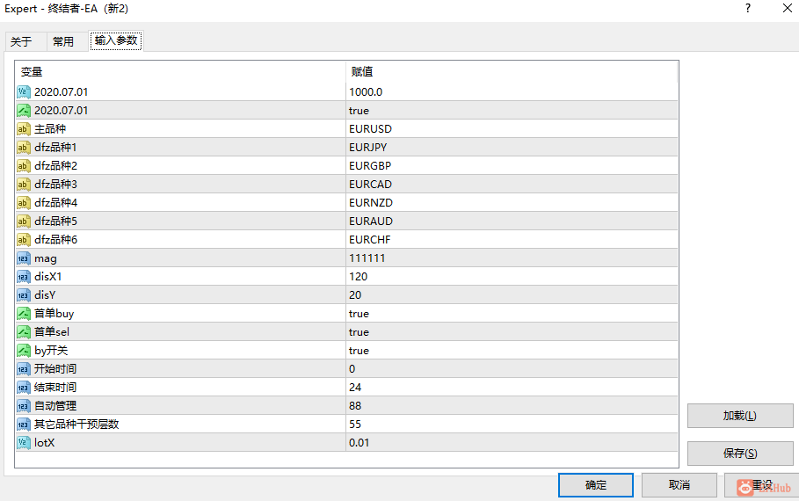Click the boolean icon beside by开关
The height and width of the screenshot is (501, 799).
pyautogui.click(x=24, y=351)
